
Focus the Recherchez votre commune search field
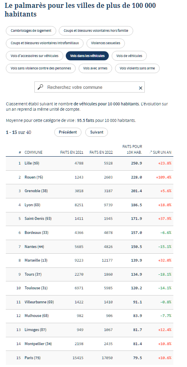tap(89, 87)
